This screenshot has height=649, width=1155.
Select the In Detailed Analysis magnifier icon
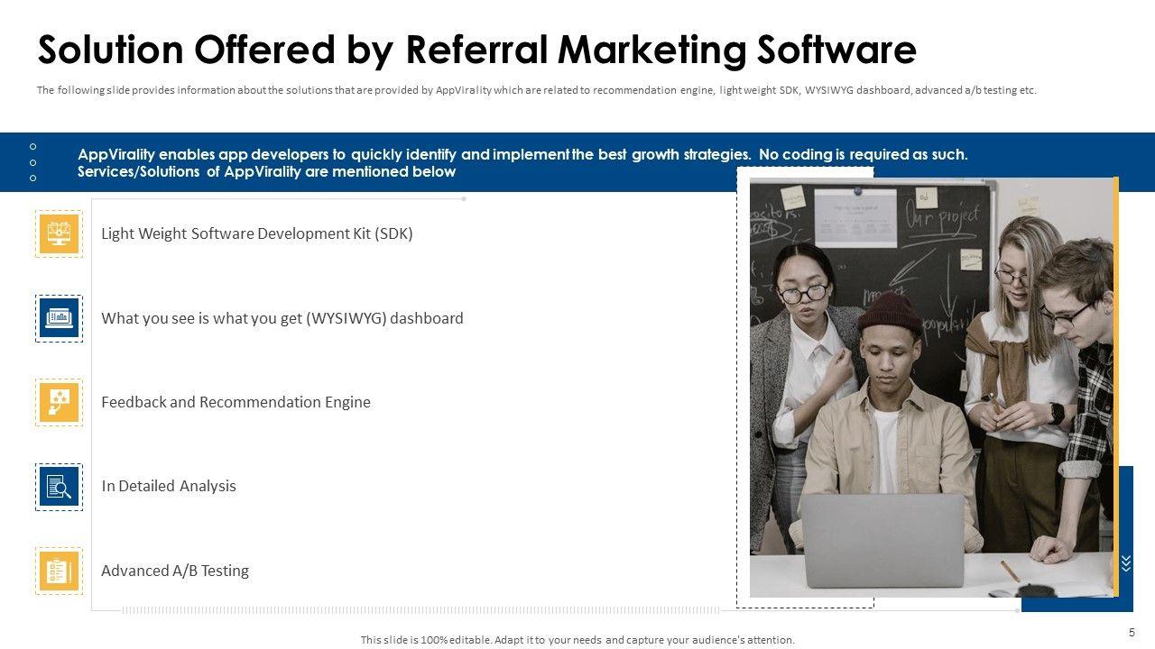coord(59,487)
